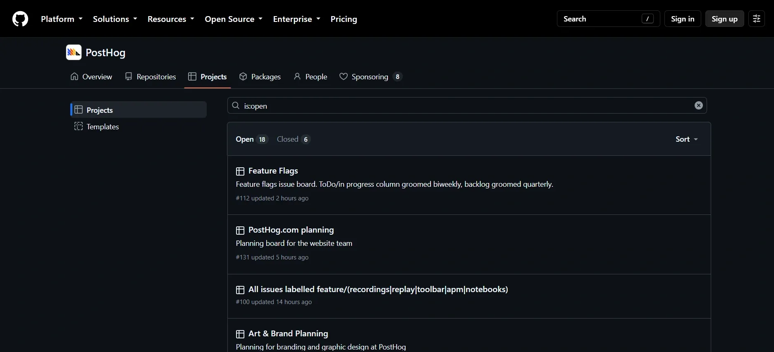Click the Sponsoring heart icon
Viewport: 774px width, 352px height.
point(344,76)
